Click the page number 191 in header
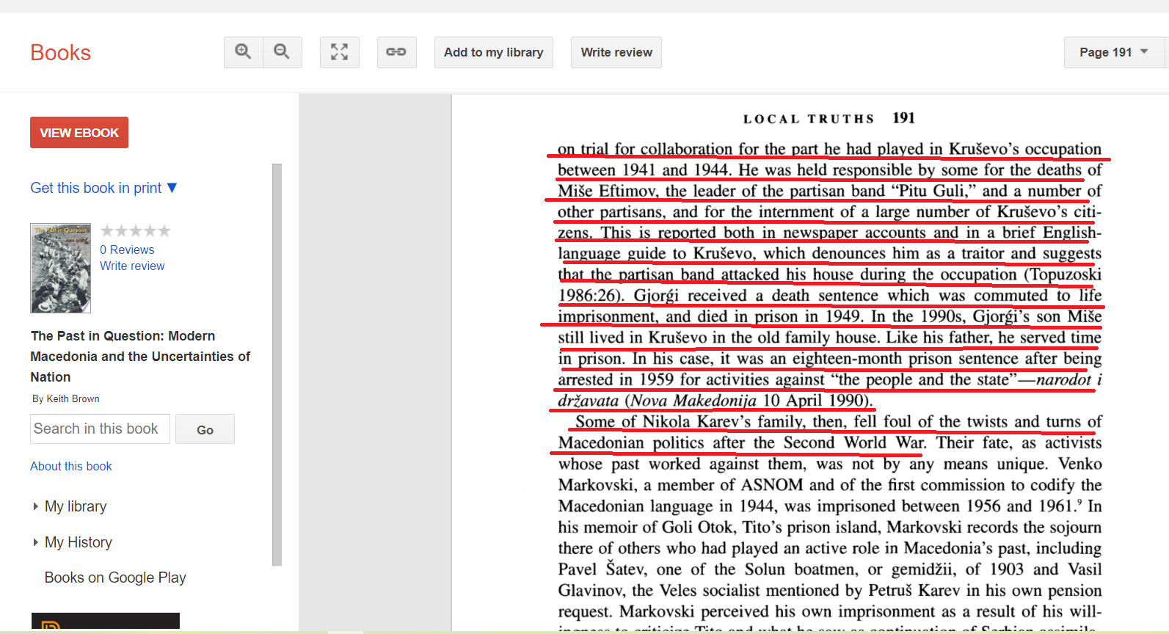Viewport: 1169px width, 634px height. pos(903,118)
